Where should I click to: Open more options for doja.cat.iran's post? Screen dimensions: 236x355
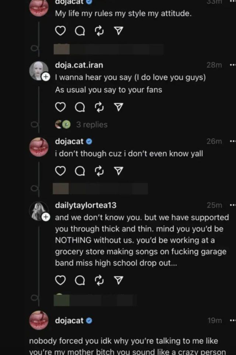(x=232, y=65)
